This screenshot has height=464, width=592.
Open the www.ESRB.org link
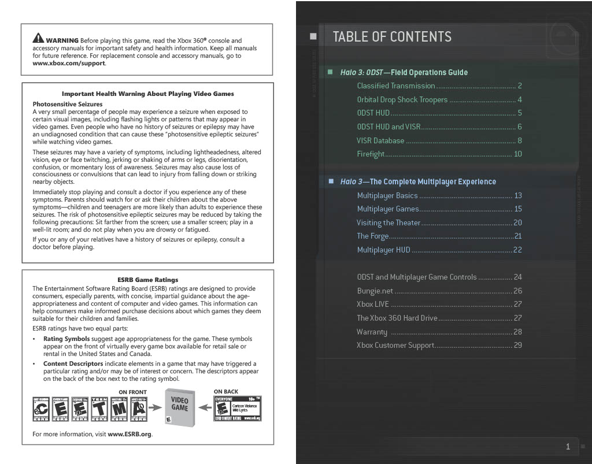pyautogui.click(x=129, y=434)
